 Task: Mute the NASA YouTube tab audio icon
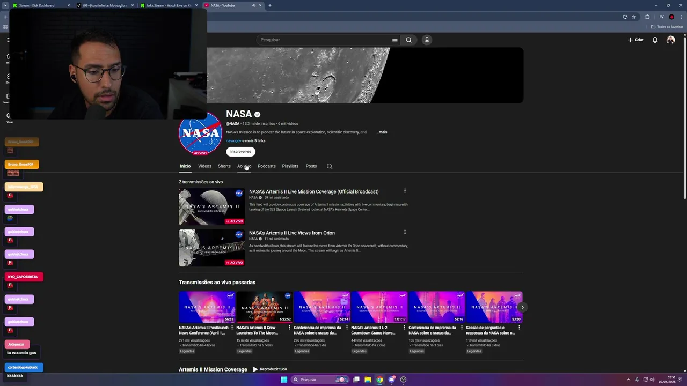[x=253, y=5]
